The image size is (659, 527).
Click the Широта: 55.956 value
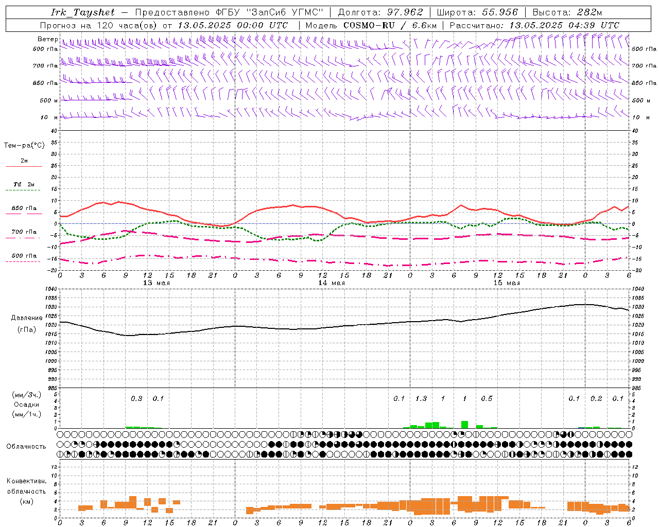(477, 12)
